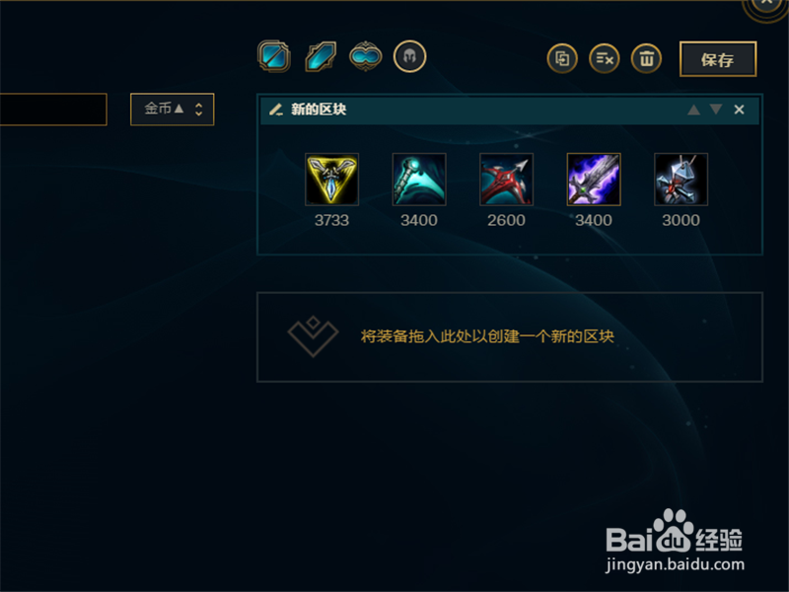
Task: Select the purple sword item costing 3400
Action: point(594,180)
